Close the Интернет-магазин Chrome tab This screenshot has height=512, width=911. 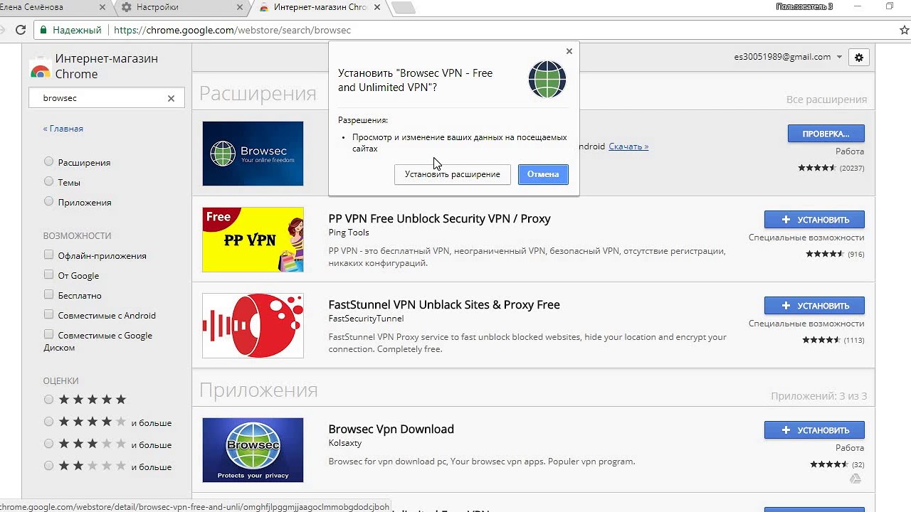(x=376, y=7)
